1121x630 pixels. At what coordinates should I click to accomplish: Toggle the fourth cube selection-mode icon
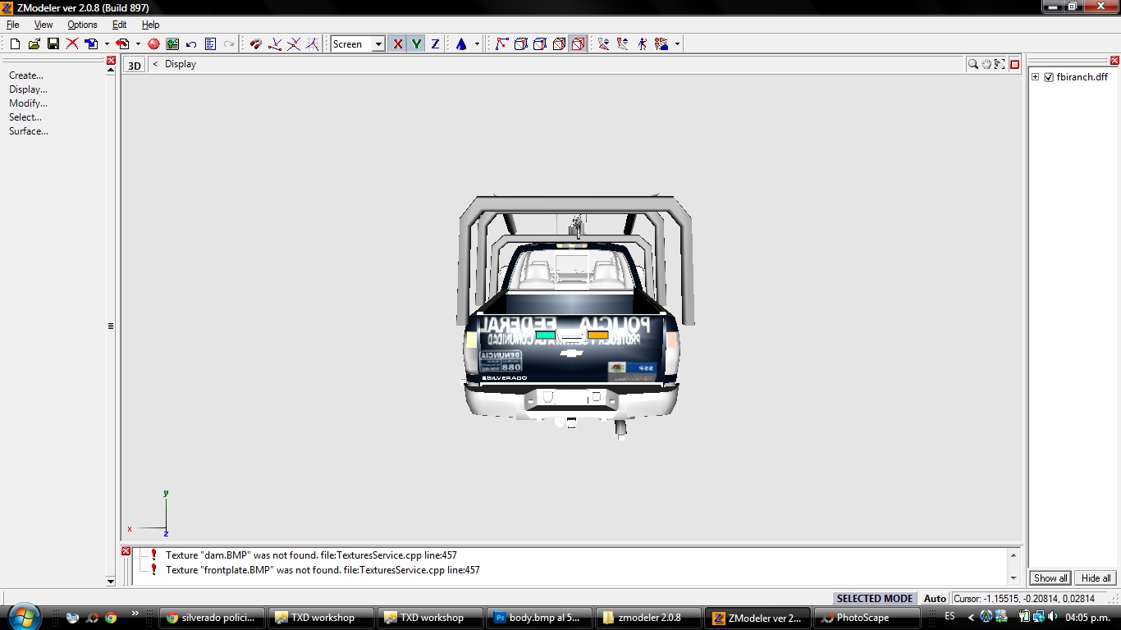pyautogui.click(x=559, y=44)
